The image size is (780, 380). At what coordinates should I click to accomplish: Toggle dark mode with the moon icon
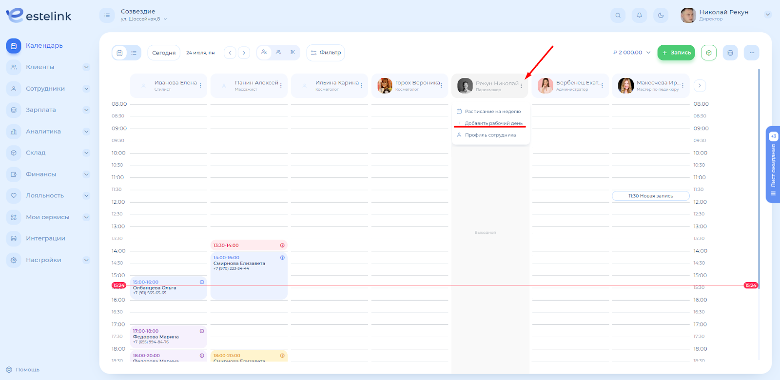coord(661,15)
